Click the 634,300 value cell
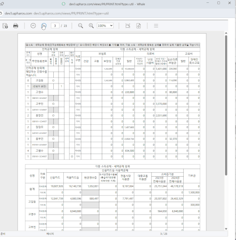The image size is (236, 240). [129, 151]
